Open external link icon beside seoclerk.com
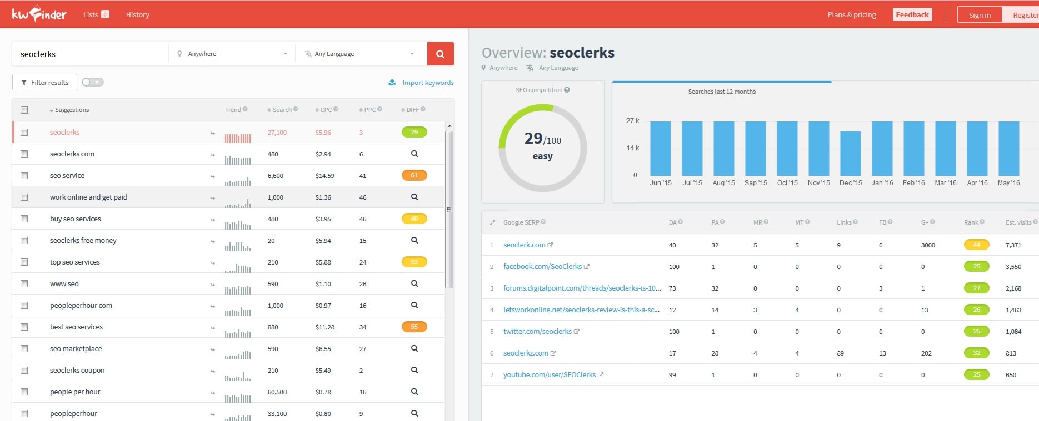This screenshot has height=421, width=1039. point(550,245)
